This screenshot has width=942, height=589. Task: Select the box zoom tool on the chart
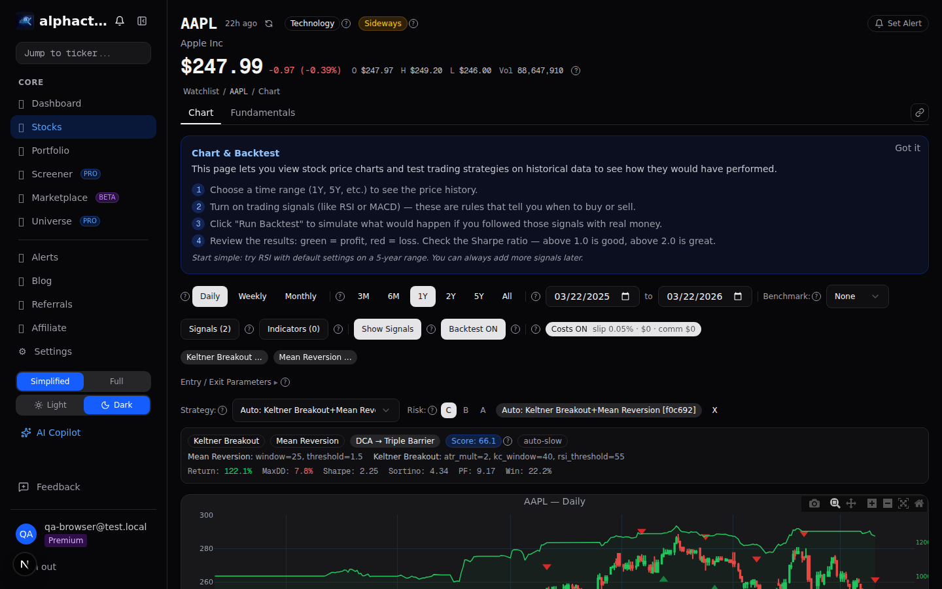coord(835,503)
